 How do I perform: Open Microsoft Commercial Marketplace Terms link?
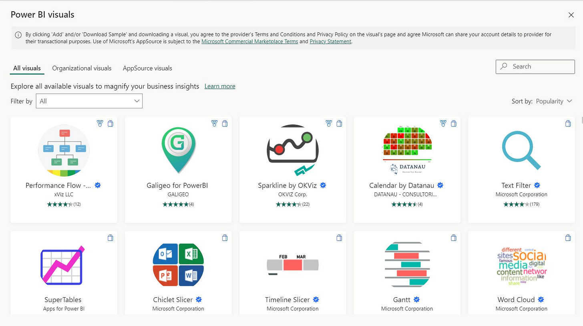click(x=250, y=41)
